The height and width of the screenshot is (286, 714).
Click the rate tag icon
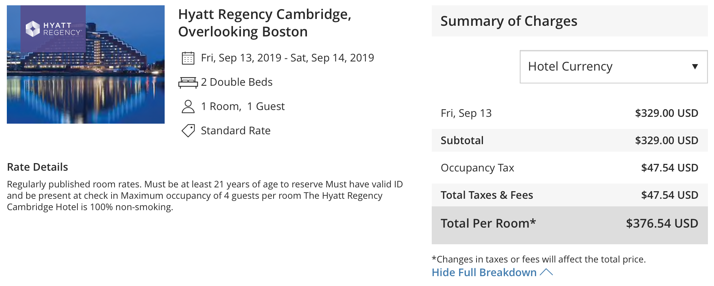(188, 131)
